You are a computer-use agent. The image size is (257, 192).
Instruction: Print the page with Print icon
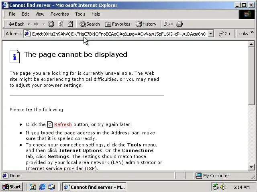click(179, 24)
